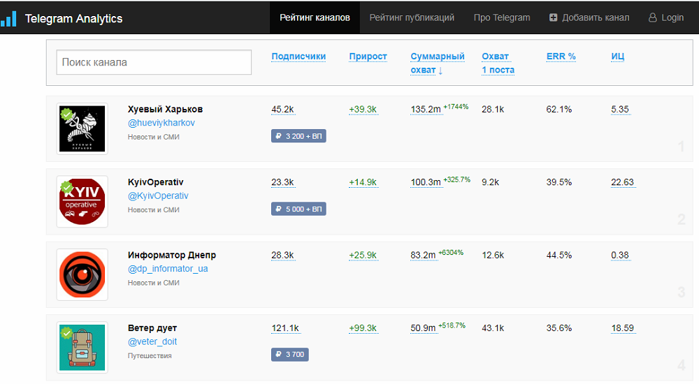
Task: Open the @dp_informator_ua link
Action: [168, 269]
